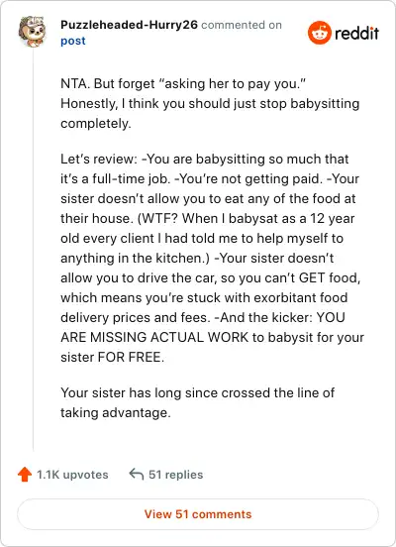The image size is (396, 547).
Task: Click the reddit wordmark text logo
Action: [x=356, y=33]
